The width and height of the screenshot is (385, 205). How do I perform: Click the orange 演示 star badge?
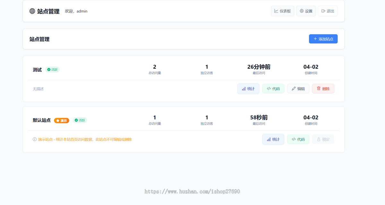coord(62,121)
